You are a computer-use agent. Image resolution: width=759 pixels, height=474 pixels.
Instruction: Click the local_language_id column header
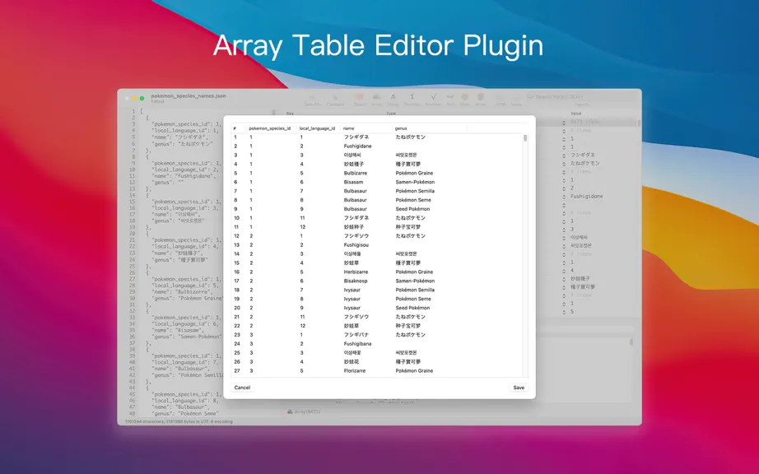point(317,128)
